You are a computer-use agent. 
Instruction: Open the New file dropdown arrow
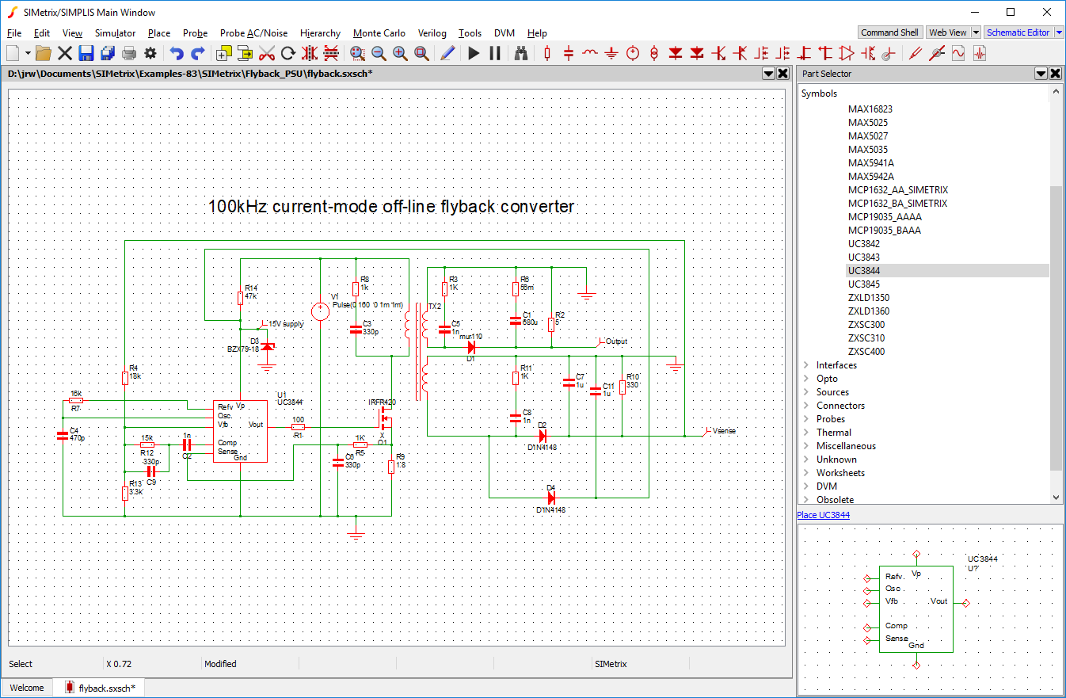28,53
